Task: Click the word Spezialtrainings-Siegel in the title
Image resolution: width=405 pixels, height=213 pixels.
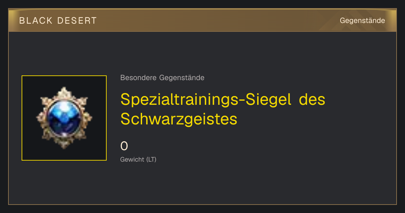Action: (x=206, y=100)
